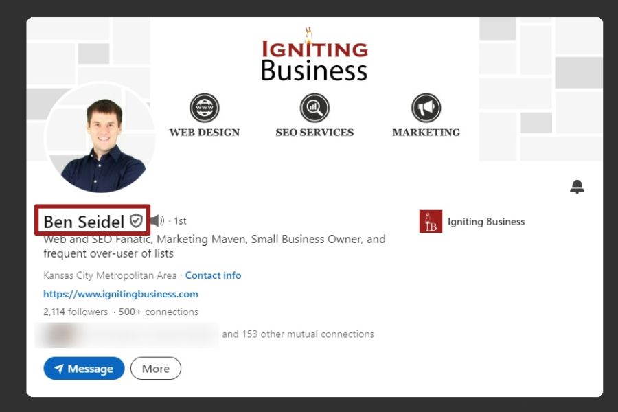Click the red IB company logo icon
This screenshot has width=618, height=412.
pos(431,222)
